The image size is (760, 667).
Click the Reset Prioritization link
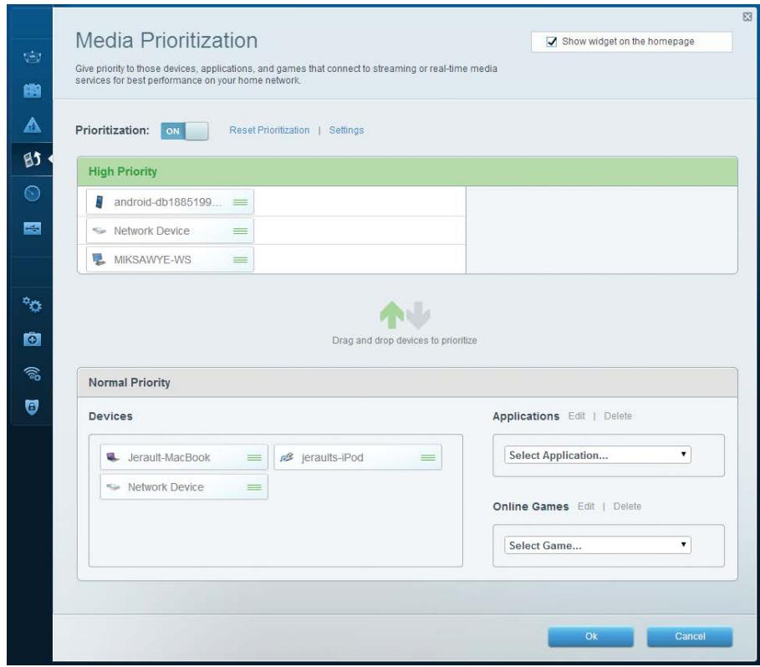[x=269, y=130]
